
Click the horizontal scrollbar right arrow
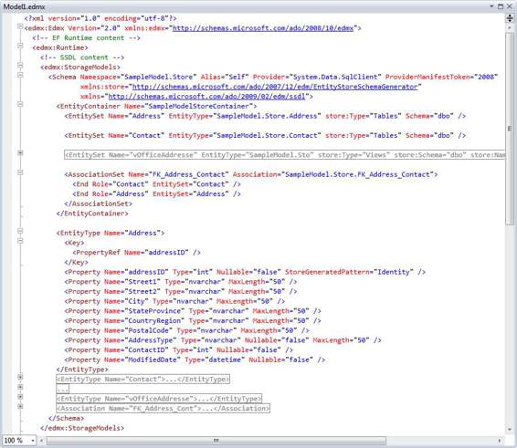tap(500, 441)
